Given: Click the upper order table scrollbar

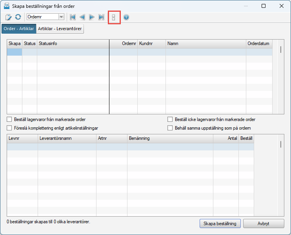Looking at the screenshot, I should (x=280, y=50).
